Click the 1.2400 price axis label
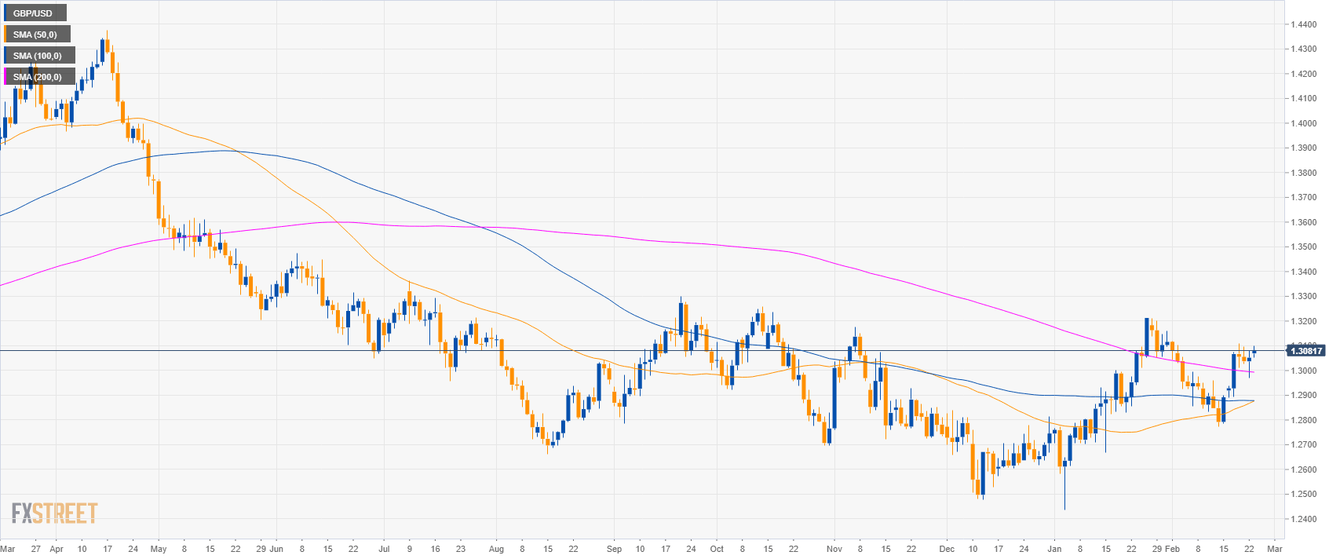 (x=1304, y=520)
